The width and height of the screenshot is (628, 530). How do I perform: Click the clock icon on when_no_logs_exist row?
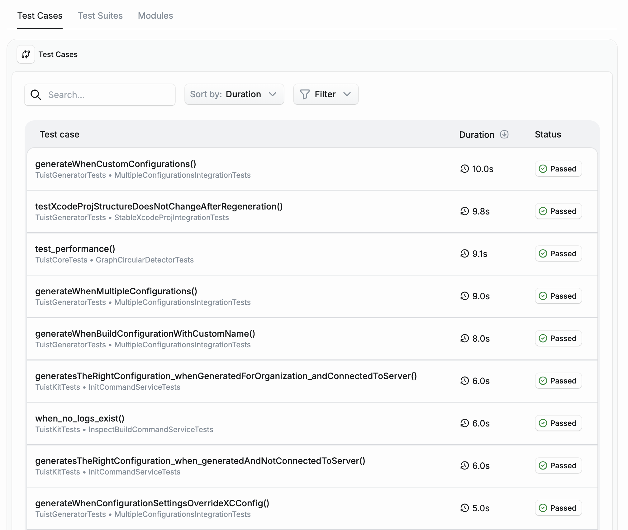click(x=464, y=423)
